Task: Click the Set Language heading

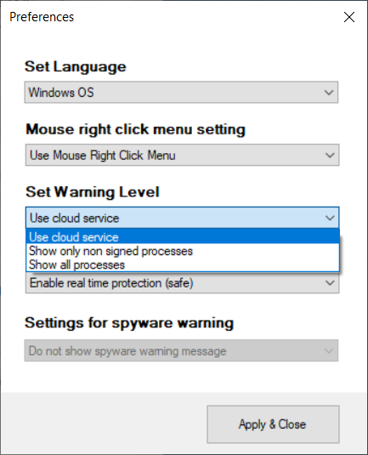Action: coord(76,67)
